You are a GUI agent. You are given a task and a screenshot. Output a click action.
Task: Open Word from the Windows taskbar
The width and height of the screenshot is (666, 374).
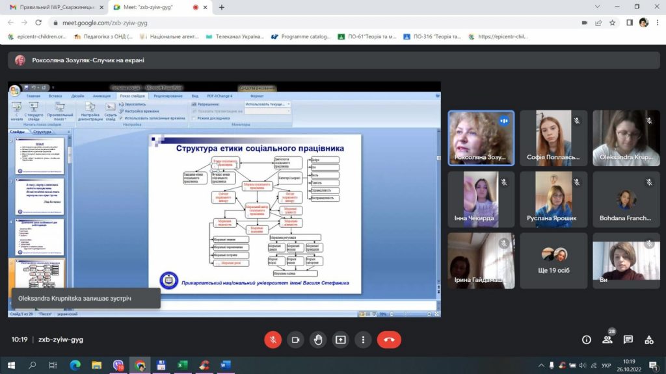pos(226,365)
